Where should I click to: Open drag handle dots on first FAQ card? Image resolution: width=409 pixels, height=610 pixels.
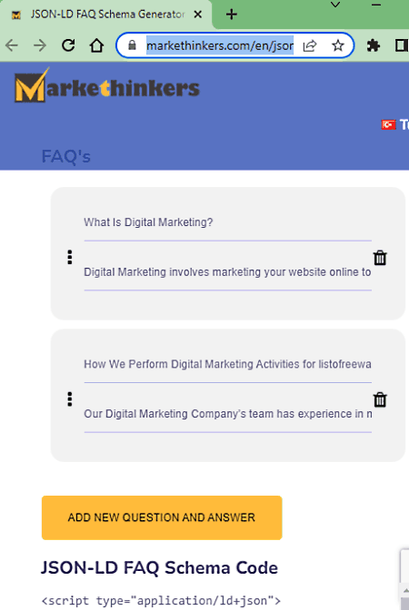pyautogui.click(x=70, y=257)
